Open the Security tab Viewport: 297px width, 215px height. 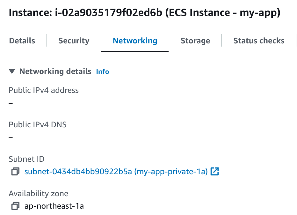pos(74,41)
